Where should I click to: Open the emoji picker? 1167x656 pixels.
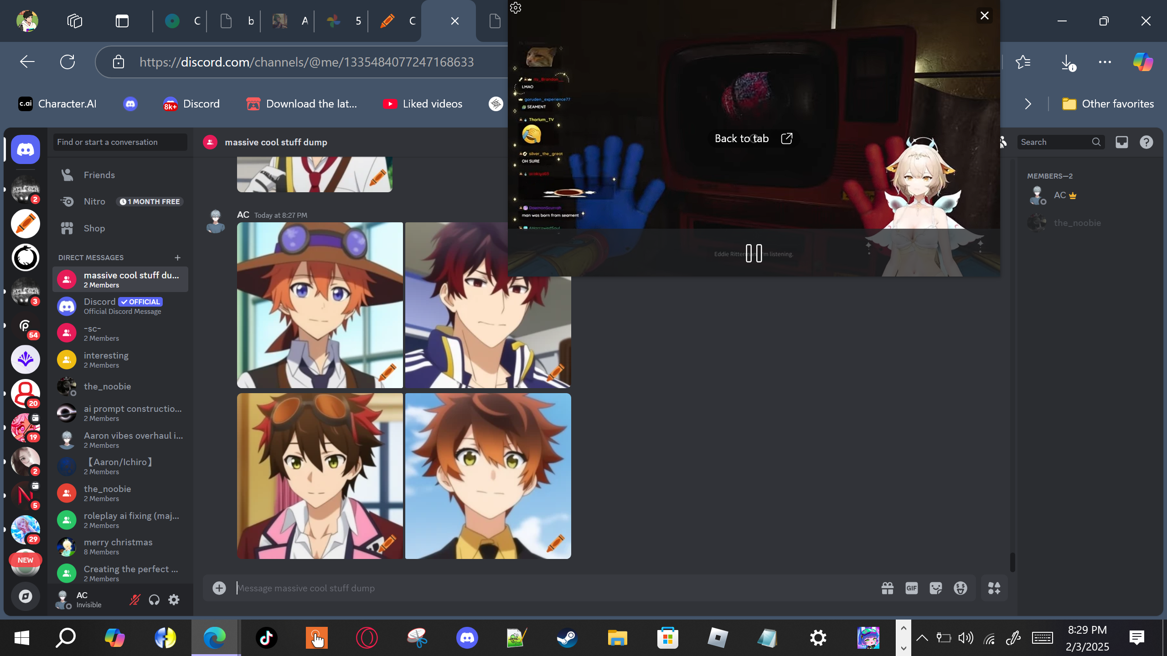coord(960,588)
